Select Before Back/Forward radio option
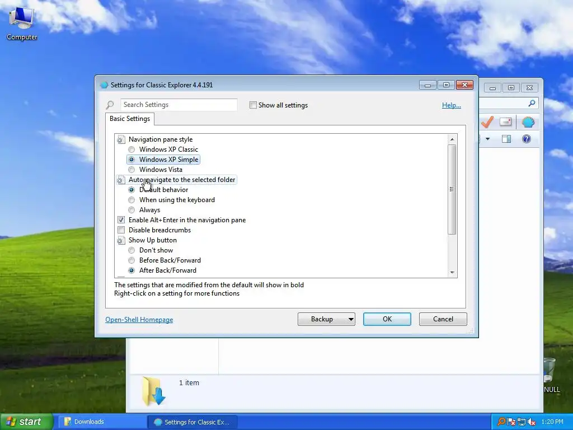 click(131, 260)
